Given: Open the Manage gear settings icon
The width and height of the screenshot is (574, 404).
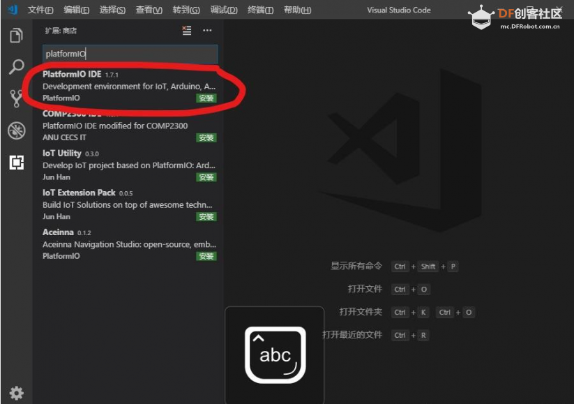Looking at the screenshot, I should coord(17,393).
